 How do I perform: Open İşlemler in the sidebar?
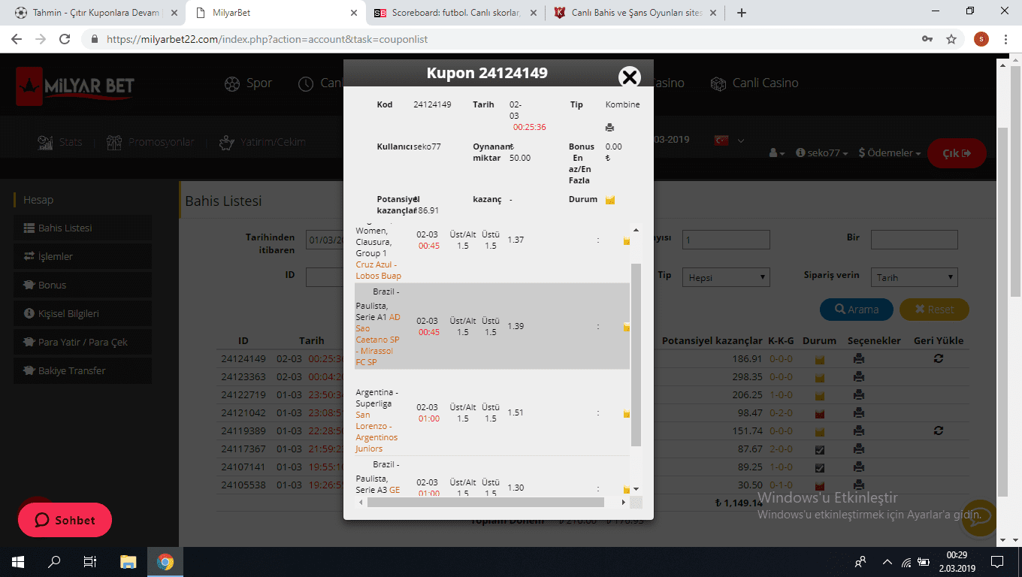(x=83, y=256)
